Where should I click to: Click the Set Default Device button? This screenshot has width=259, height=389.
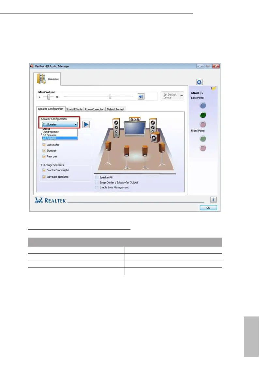170,96
